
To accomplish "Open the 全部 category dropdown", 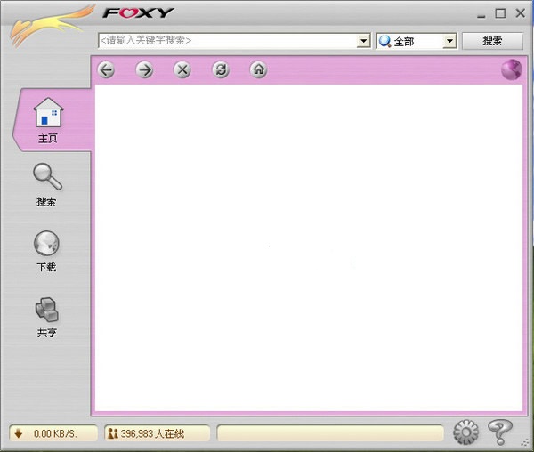I will click(x=449, y=41).
